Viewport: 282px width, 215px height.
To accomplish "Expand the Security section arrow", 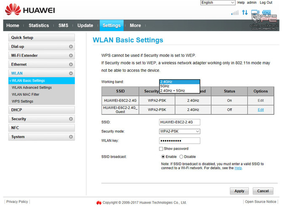I will (71, 119).
